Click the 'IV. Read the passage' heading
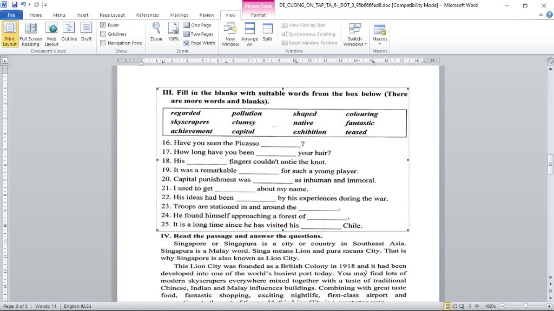The image size is (554, 311). (x=242, y=236)
